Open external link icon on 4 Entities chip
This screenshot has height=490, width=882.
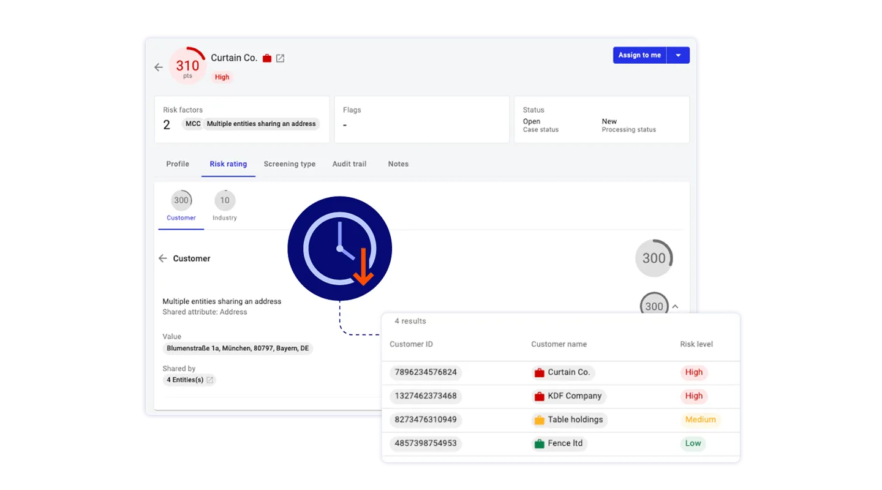coord(210,380)
